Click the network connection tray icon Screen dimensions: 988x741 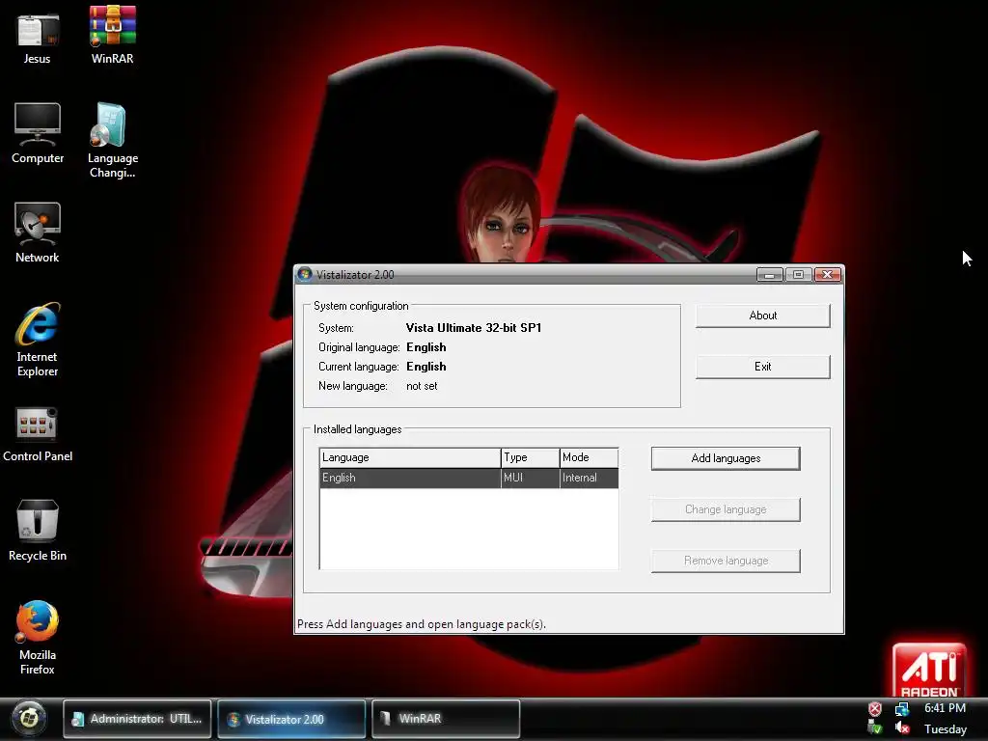(x=902, y=709)
